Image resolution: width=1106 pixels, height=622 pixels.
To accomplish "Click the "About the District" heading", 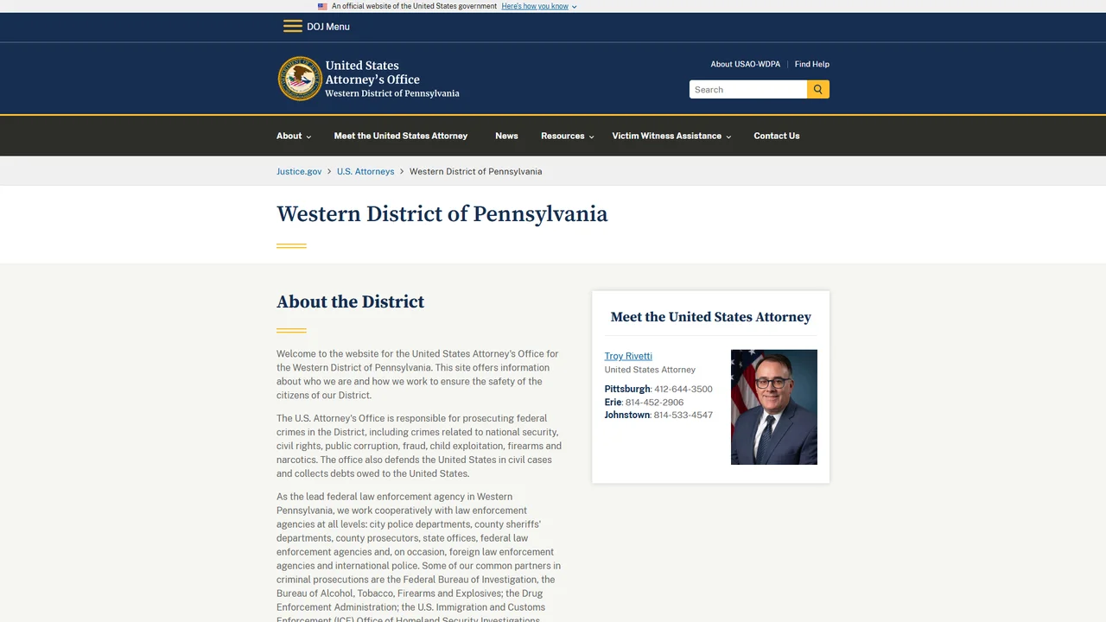I will (350, 301).
